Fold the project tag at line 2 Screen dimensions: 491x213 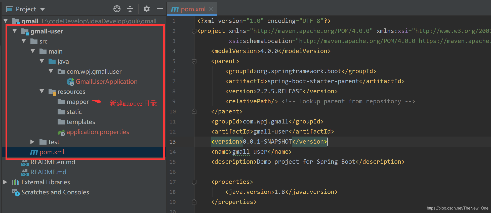click(x=194, y=31)
